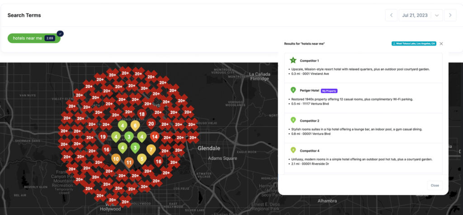The height and width of the screenshot is (215, 463).
Task: Click the Search Terms heading
Action: tap(24, 15)
